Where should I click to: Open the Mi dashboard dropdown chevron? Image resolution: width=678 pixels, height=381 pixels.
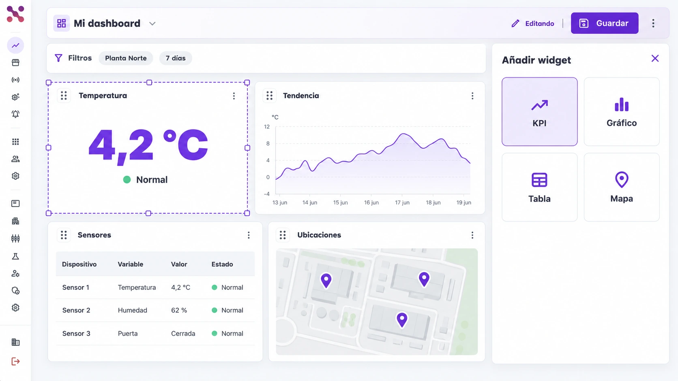[152, 24]
